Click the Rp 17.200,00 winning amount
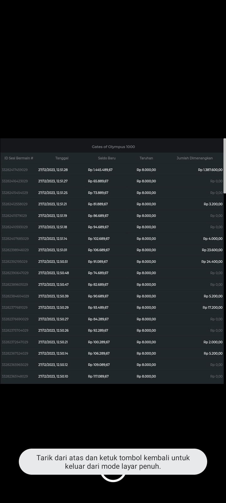Viewport: 226px width, 503px height. [213, 307]
